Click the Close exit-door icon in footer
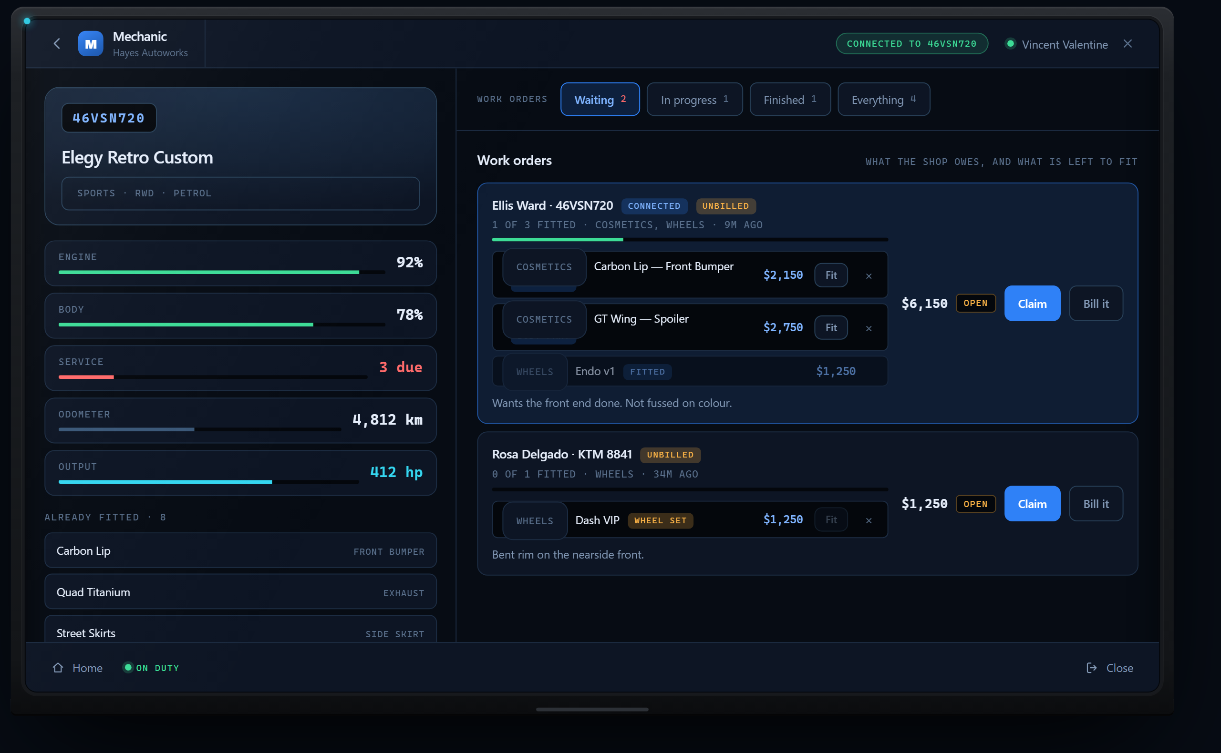This screenshot has height=753, width=1221. click(x=1091, y=668)
